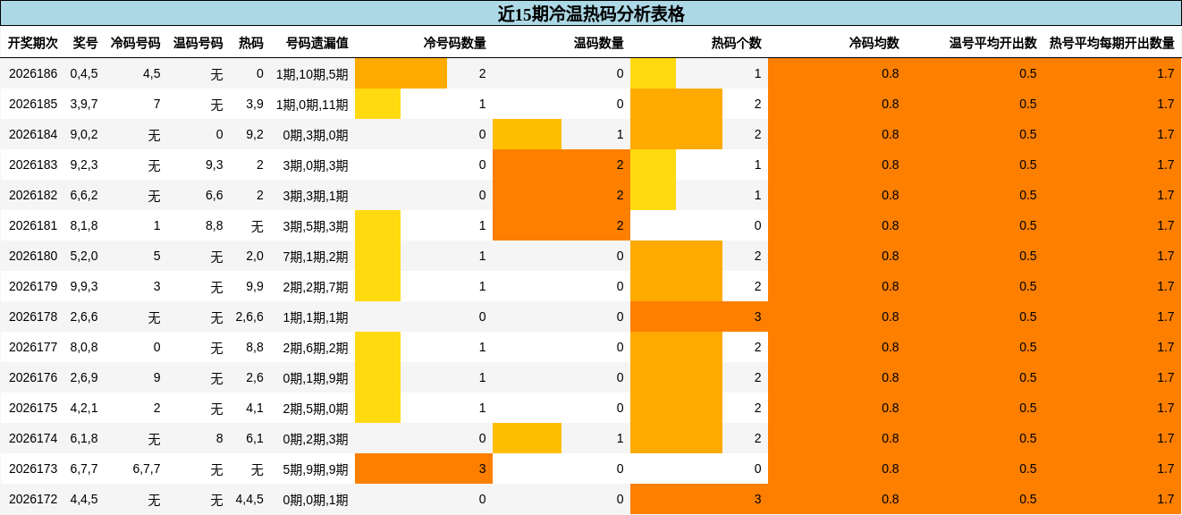Image resolution: width=1182 pixels, height=515 pixels.
Task: Select period cell 2026174
Action: click(33, 438)
